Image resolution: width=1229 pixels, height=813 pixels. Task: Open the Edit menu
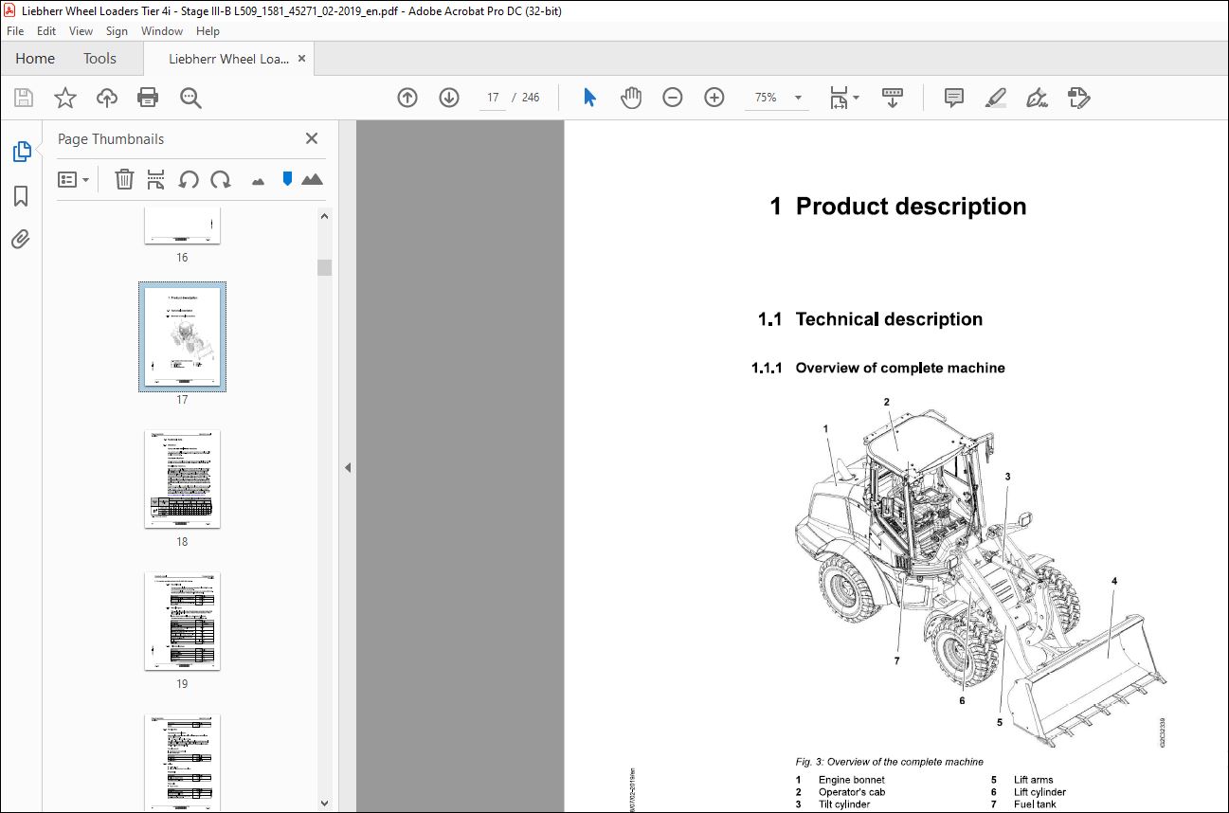[x=46, y=31]
